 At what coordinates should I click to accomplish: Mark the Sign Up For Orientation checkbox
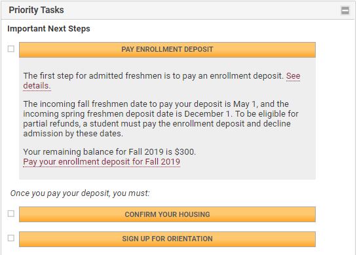[11, 238]
